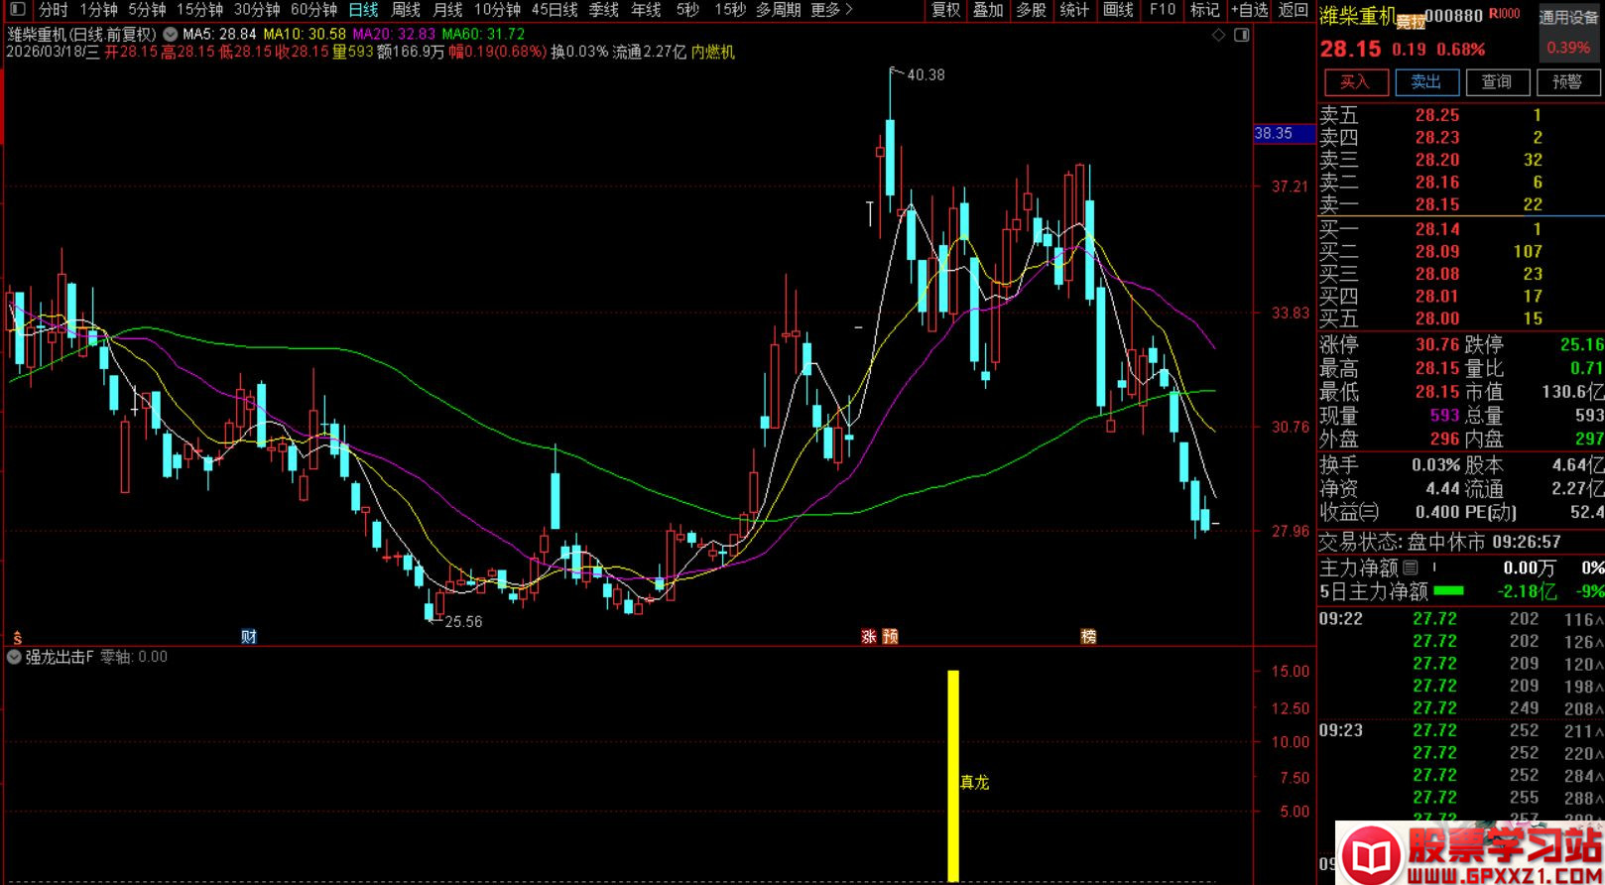1605x885 pixels.
Task: Click the 内燃机 sector link
Action: tap(713, 52)
